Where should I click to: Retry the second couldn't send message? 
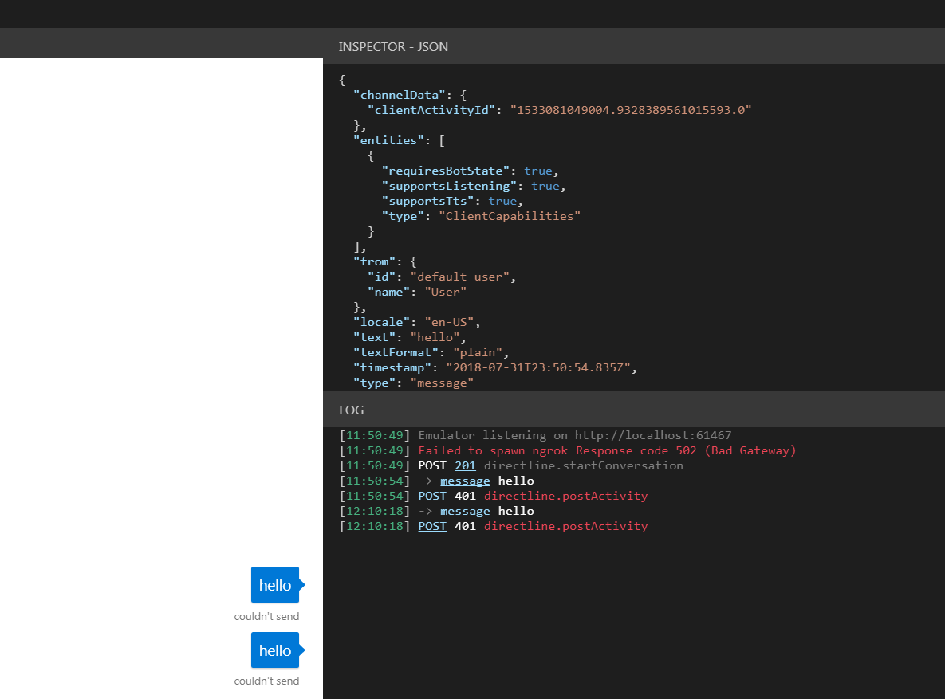click(x=266, y=681)
